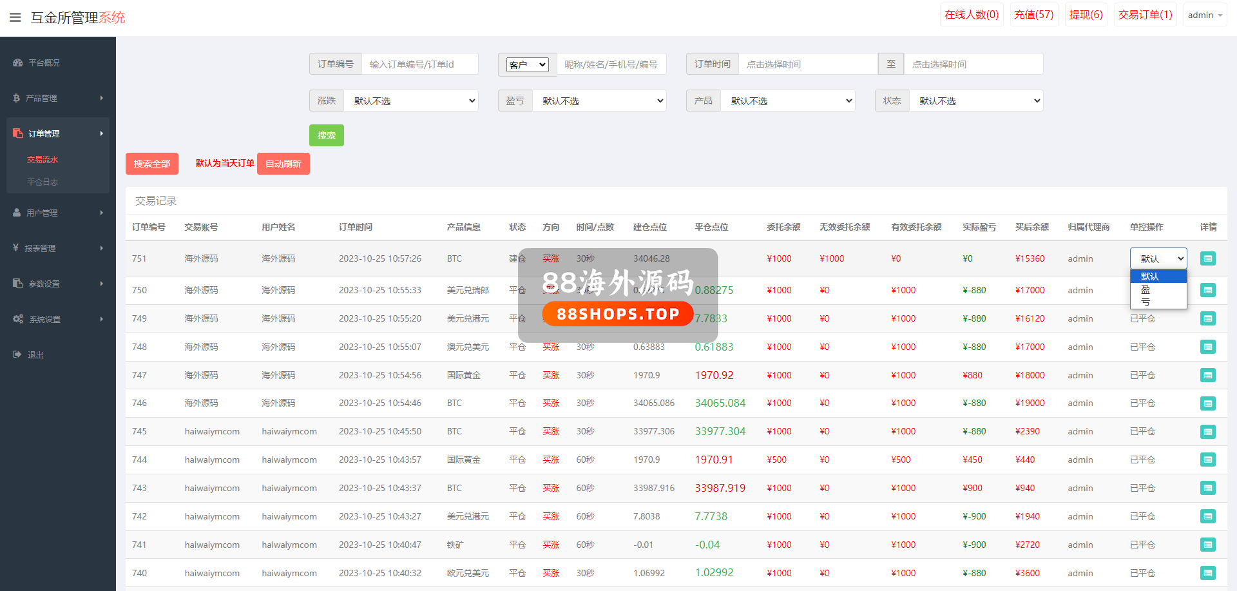This screenshot has width=1237, height=591.
Task: Expand 产品管理 sidebar menu
Action: tap(58, 98)
